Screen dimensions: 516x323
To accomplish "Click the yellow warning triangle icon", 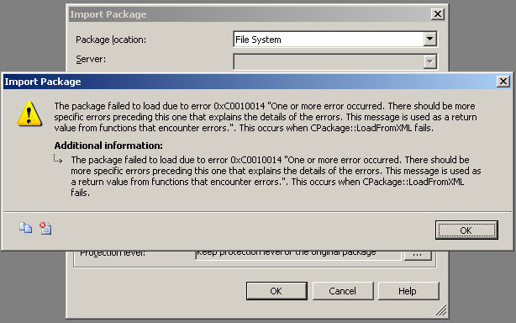I will tap(29, 114).
